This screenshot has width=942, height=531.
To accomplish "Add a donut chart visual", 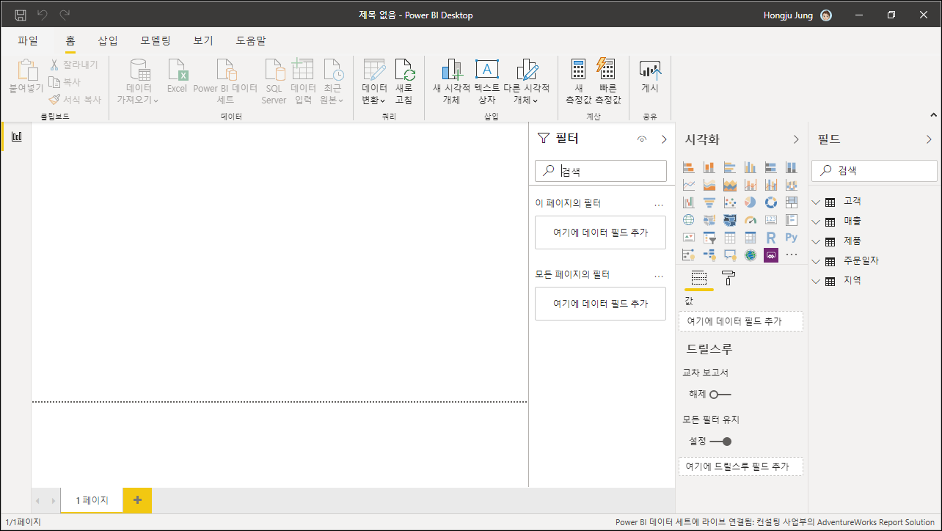I will pos(770,202).
